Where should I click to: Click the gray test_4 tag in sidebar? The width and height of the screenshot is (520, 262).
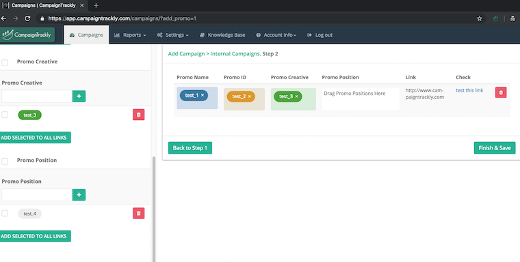coord(30,214)
